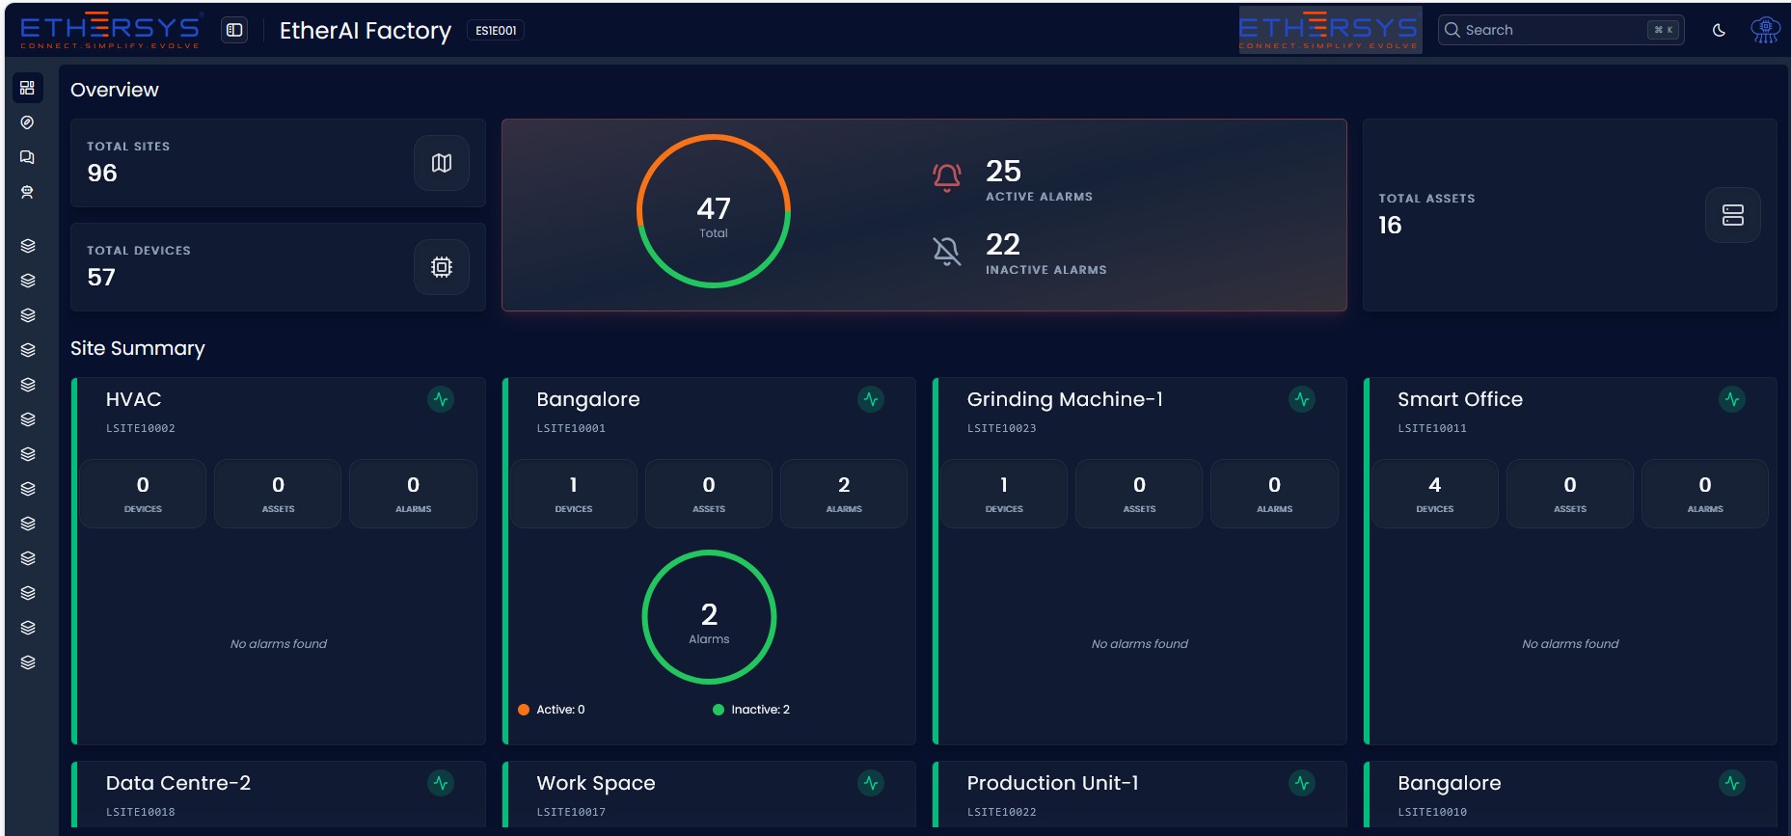The width and height of the screenshot is (1791, 836).
Task: Select Smart Office assets tile
Action: (1570, 494)
